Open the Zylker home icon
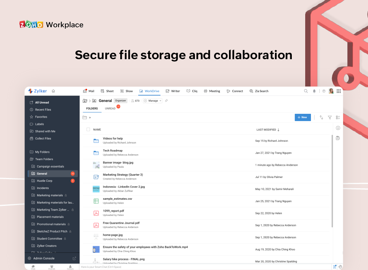Viewport: 368px width, 270px height. (x=53, y=91)
